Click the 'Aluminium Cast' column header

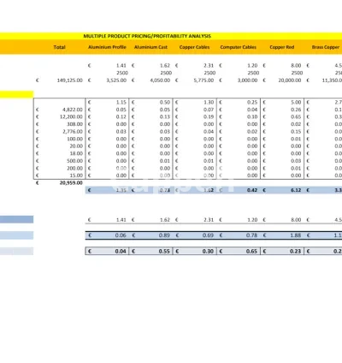150,47
